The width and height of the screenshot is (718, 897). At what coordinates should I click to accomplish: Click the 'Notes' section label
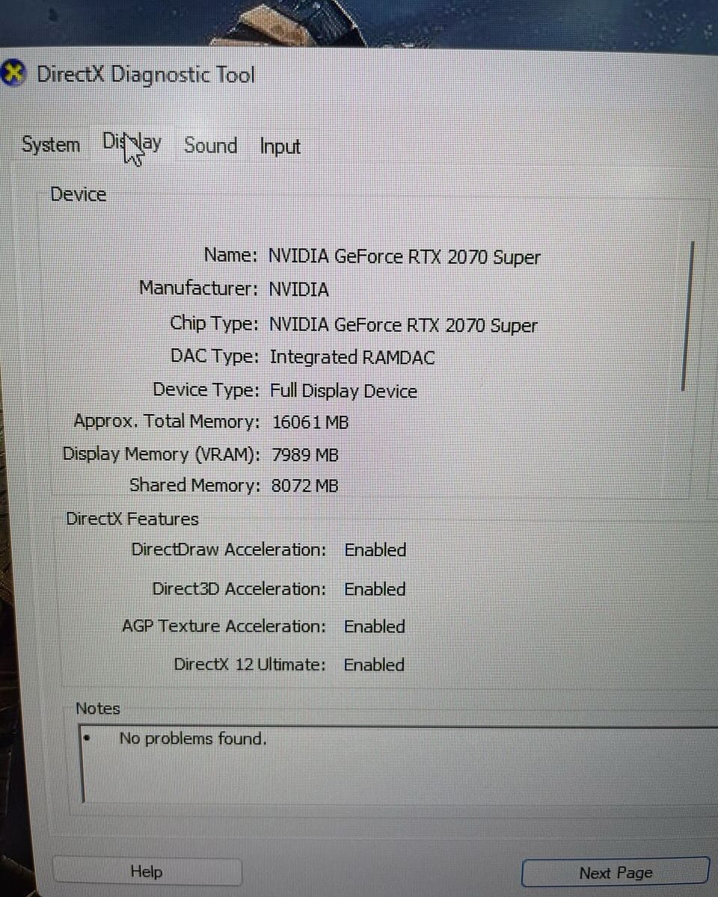click(x=98, y=708)
